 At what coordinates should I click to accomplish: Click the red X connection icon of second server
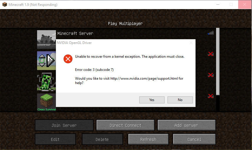(x=211, y=54)
